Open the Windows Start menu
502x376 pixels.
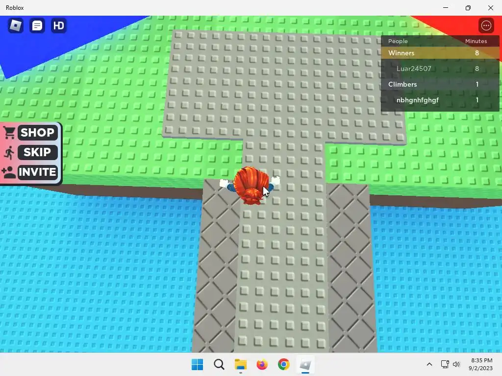point(197,364)
